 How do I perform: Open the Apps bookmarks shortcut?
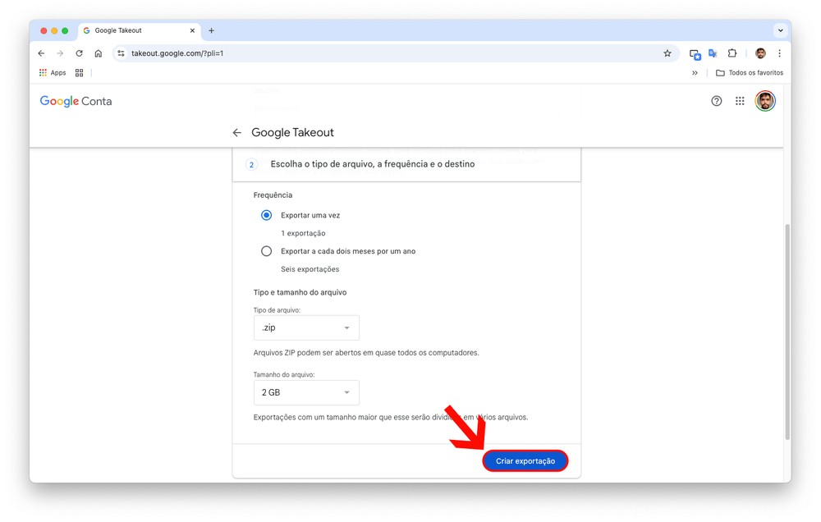coord(53,73)
